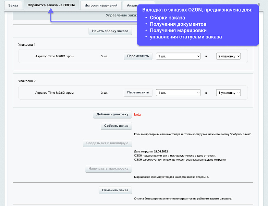
Task: Expand the quantity dropdown in Упаковка 1
Action: tap(178, 56)
